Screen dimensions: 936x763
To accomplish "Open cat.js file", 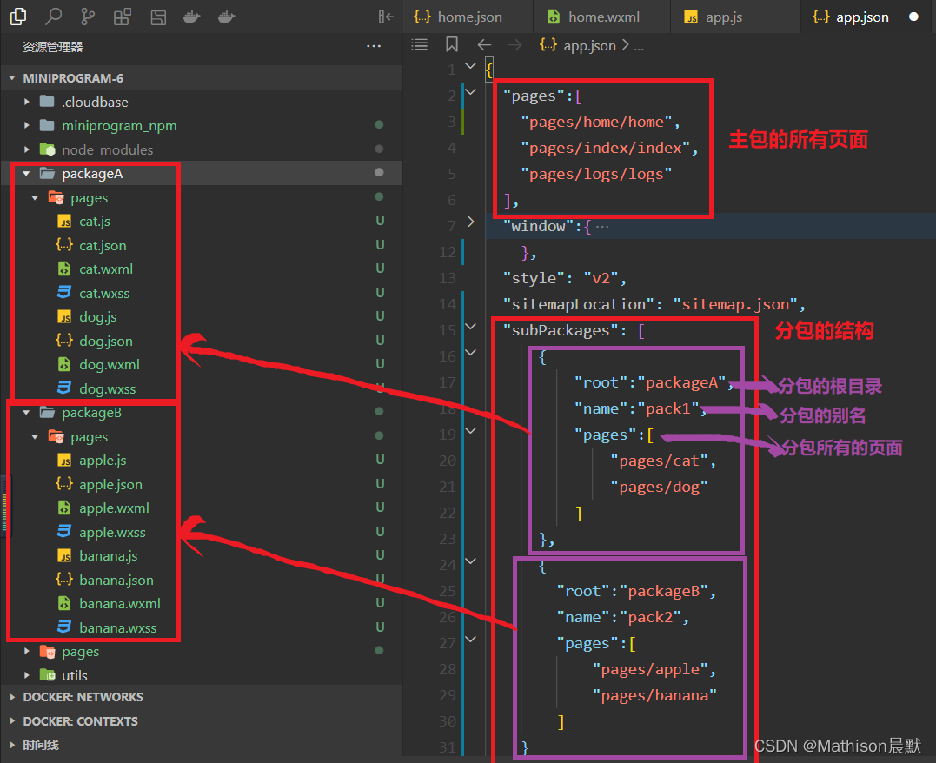I will tap(201, 222).
